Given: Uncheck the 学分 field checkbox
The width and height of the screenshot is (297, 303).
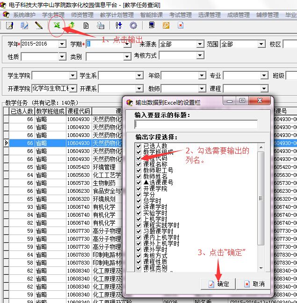Looking at the screenshot, I should (138, 195).
